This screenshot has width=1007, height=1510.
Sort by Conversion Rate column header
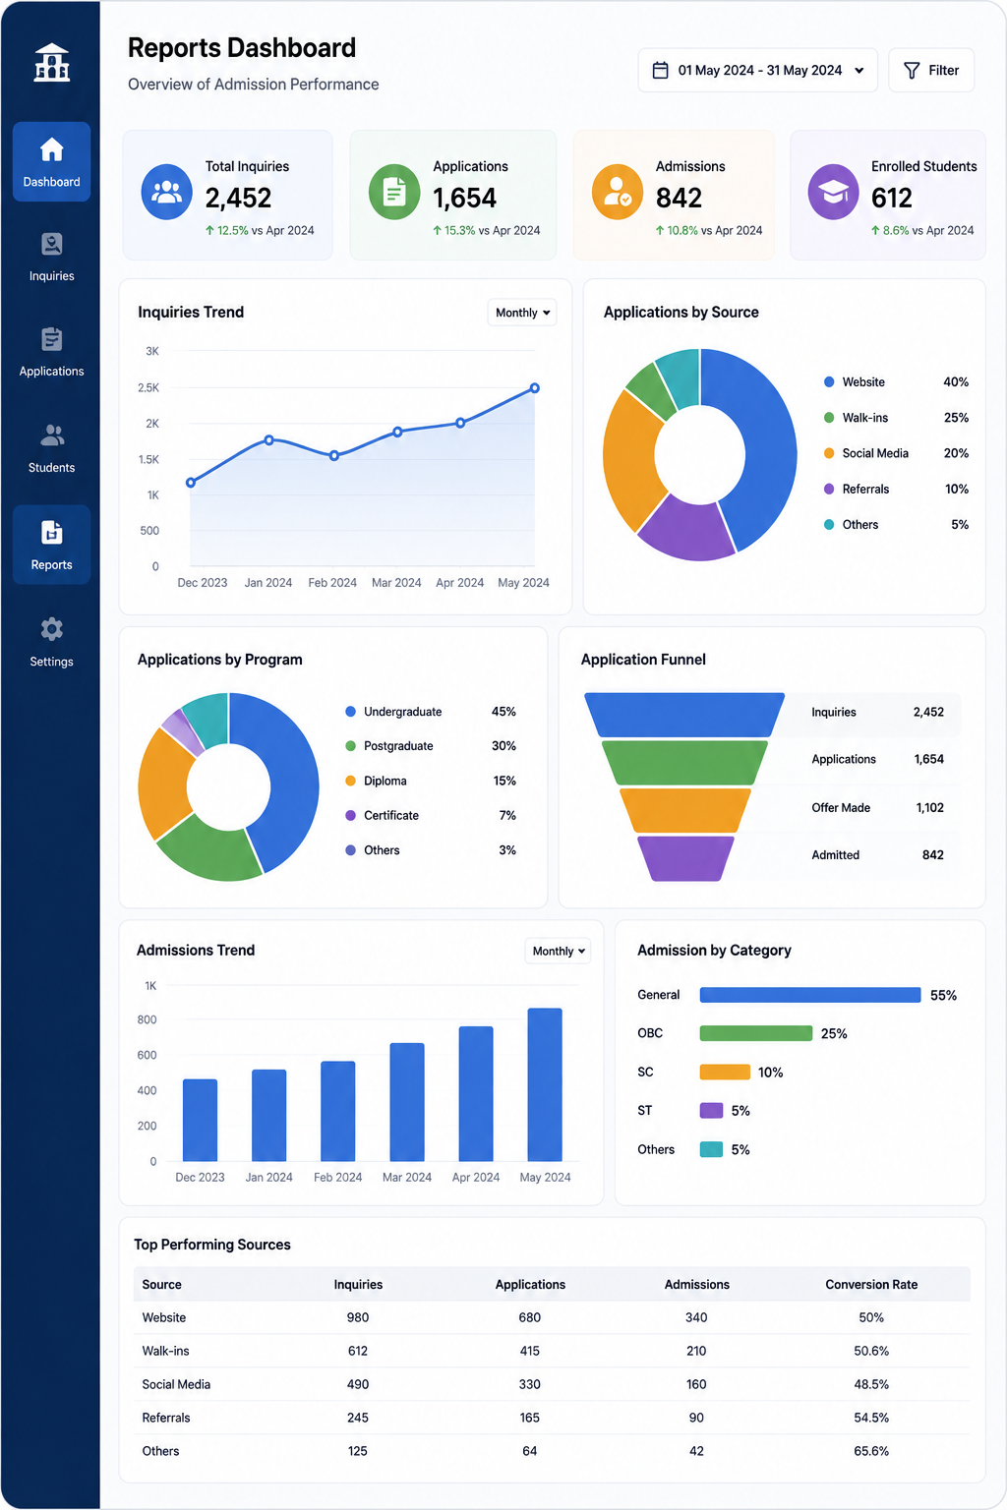[871, 1285]
